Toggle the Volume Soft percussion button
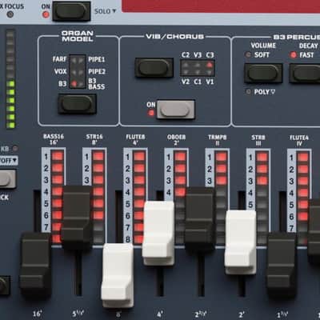This screenshot has height=320, width=320. pyautogui.click(x=263, y=73)
